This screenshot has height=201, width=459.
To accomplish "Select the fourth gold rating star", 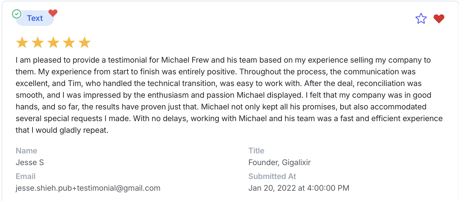I will 69,43.
